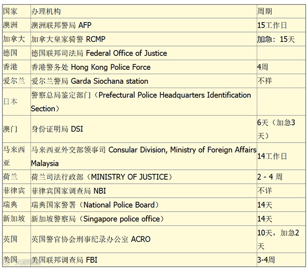Click 14天 in the 瑞典 row

(x=281, y=205)
